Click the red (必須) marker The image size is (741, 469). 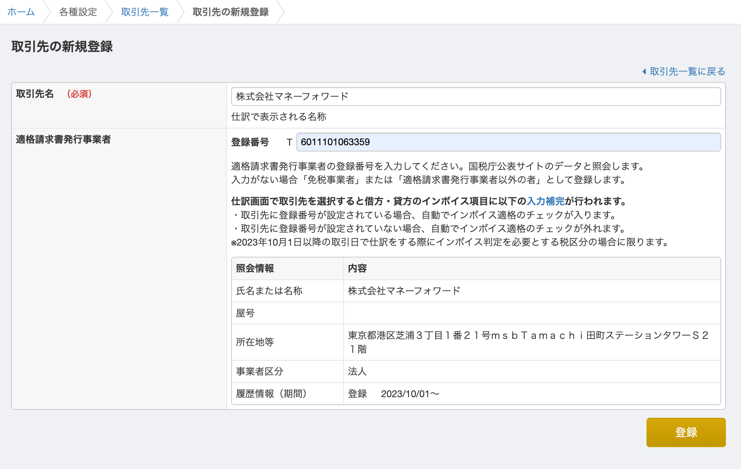(x=79, y=94)
